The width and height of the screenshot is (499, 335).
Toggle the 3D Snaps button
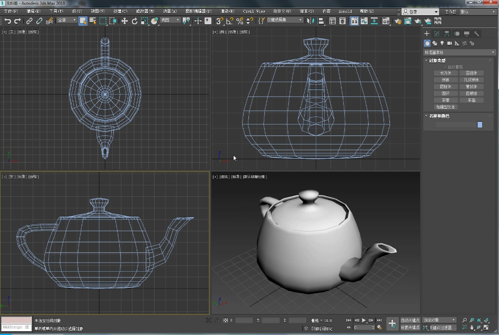pyautogui.click(x=219, y=21)
